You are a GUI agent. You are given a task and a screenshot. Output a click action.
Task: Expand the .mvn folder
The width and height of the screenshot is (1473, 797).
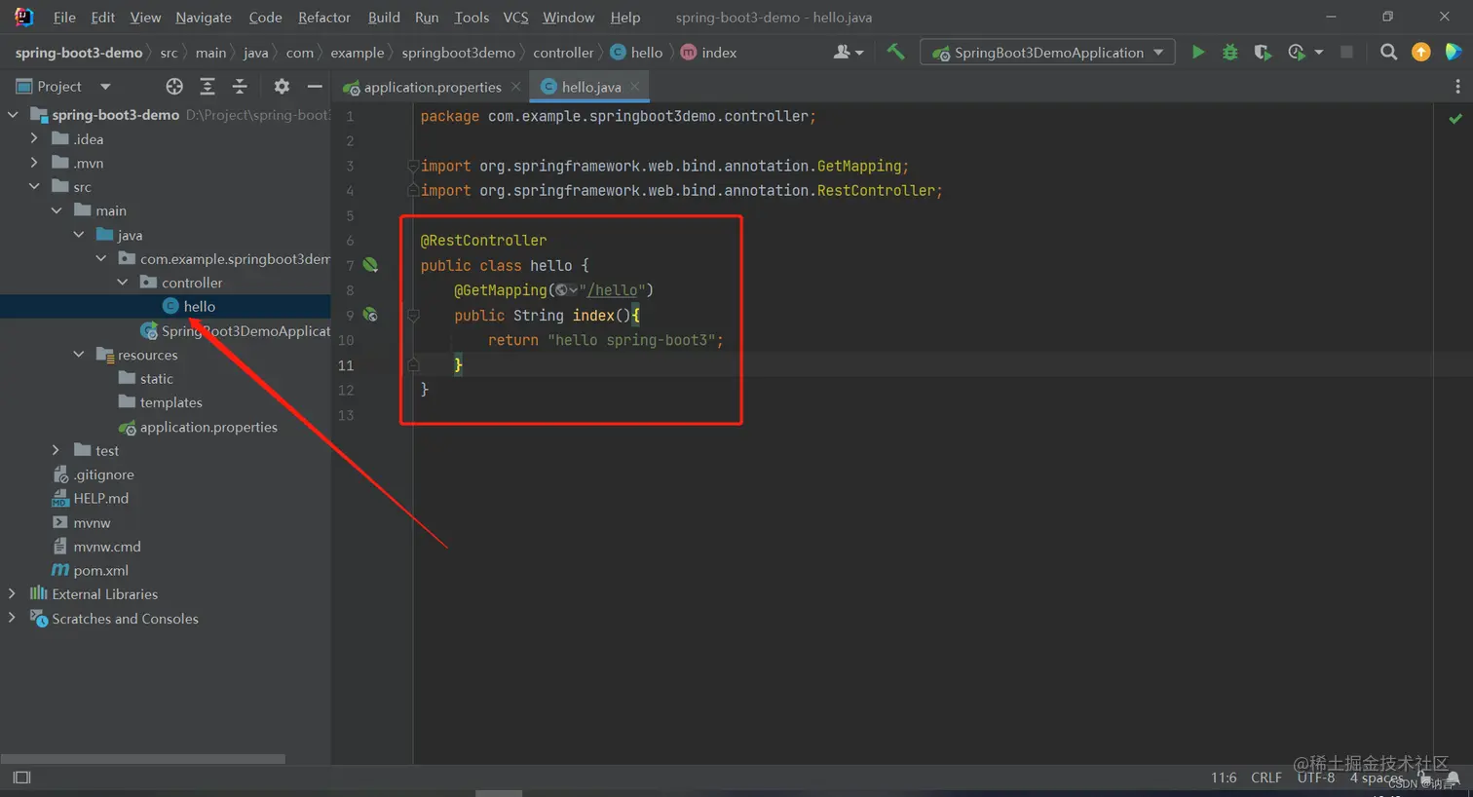(35, 163)
